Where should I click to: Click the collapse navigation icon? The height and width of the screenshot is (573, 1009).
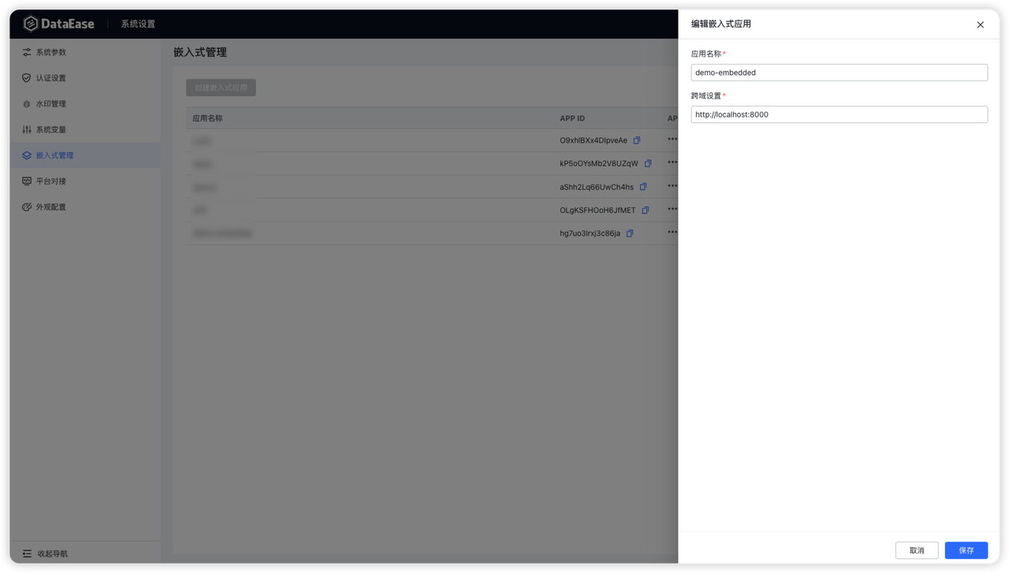pos(27,553)
